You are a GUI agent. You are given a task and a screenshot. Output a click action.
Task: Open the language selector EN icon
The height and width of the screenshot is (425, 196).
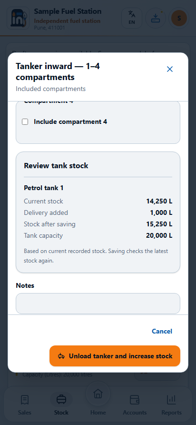132,18
